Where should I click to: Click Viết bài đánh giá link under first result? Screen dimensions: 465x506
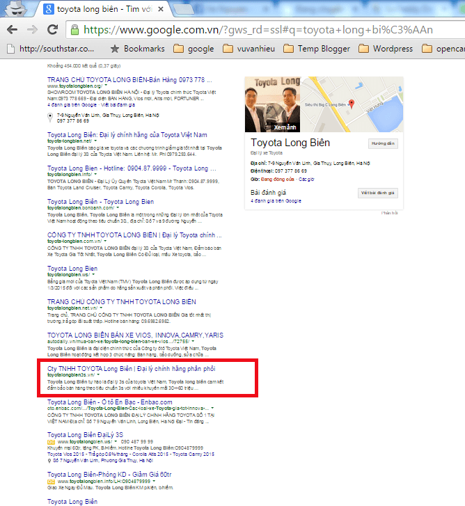click(x=118, y=105)
